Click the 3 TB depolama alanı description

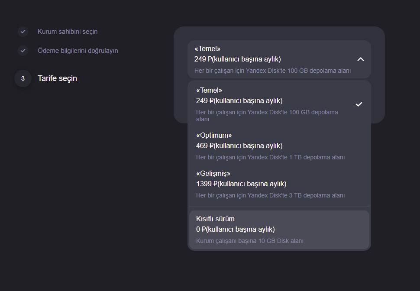270,195
